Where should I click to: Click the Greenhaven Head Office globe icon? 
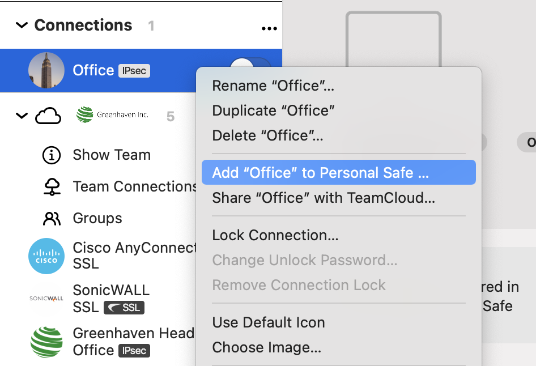[46, 342]
